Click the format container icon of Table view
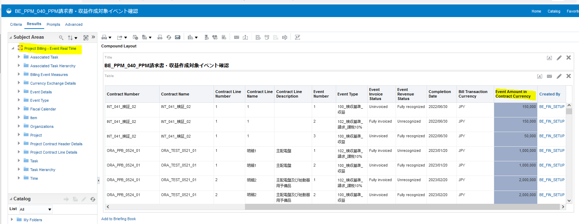The height and width of the screenshot is (224, 579). tap(540, 77)
